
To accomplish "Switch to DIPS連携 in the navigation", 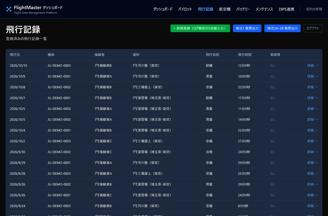I will click(286, 9).
